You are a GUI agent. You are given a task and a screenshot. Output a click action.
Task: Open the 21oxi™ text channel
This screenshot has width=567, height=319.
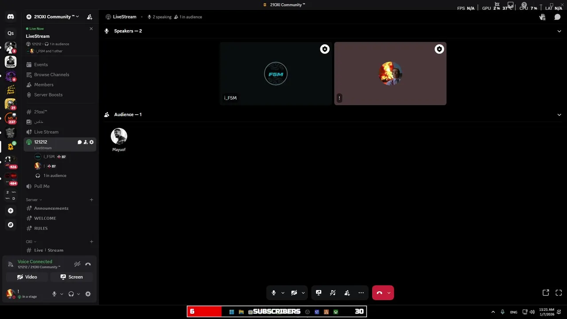[60, 112]
